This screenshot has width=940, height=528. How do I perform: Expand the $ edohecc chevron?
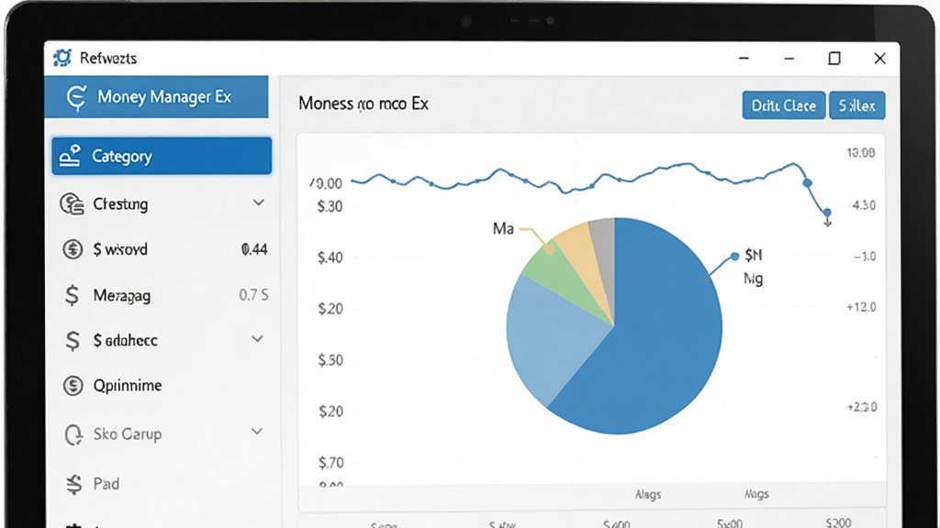[257, 339]
